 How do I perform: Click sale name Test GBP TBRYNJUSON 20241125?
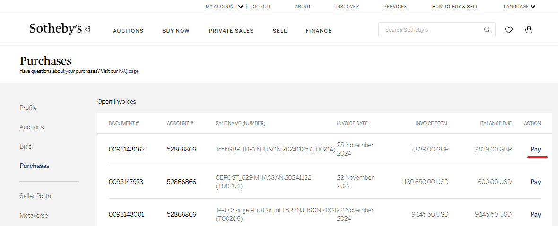276,150
